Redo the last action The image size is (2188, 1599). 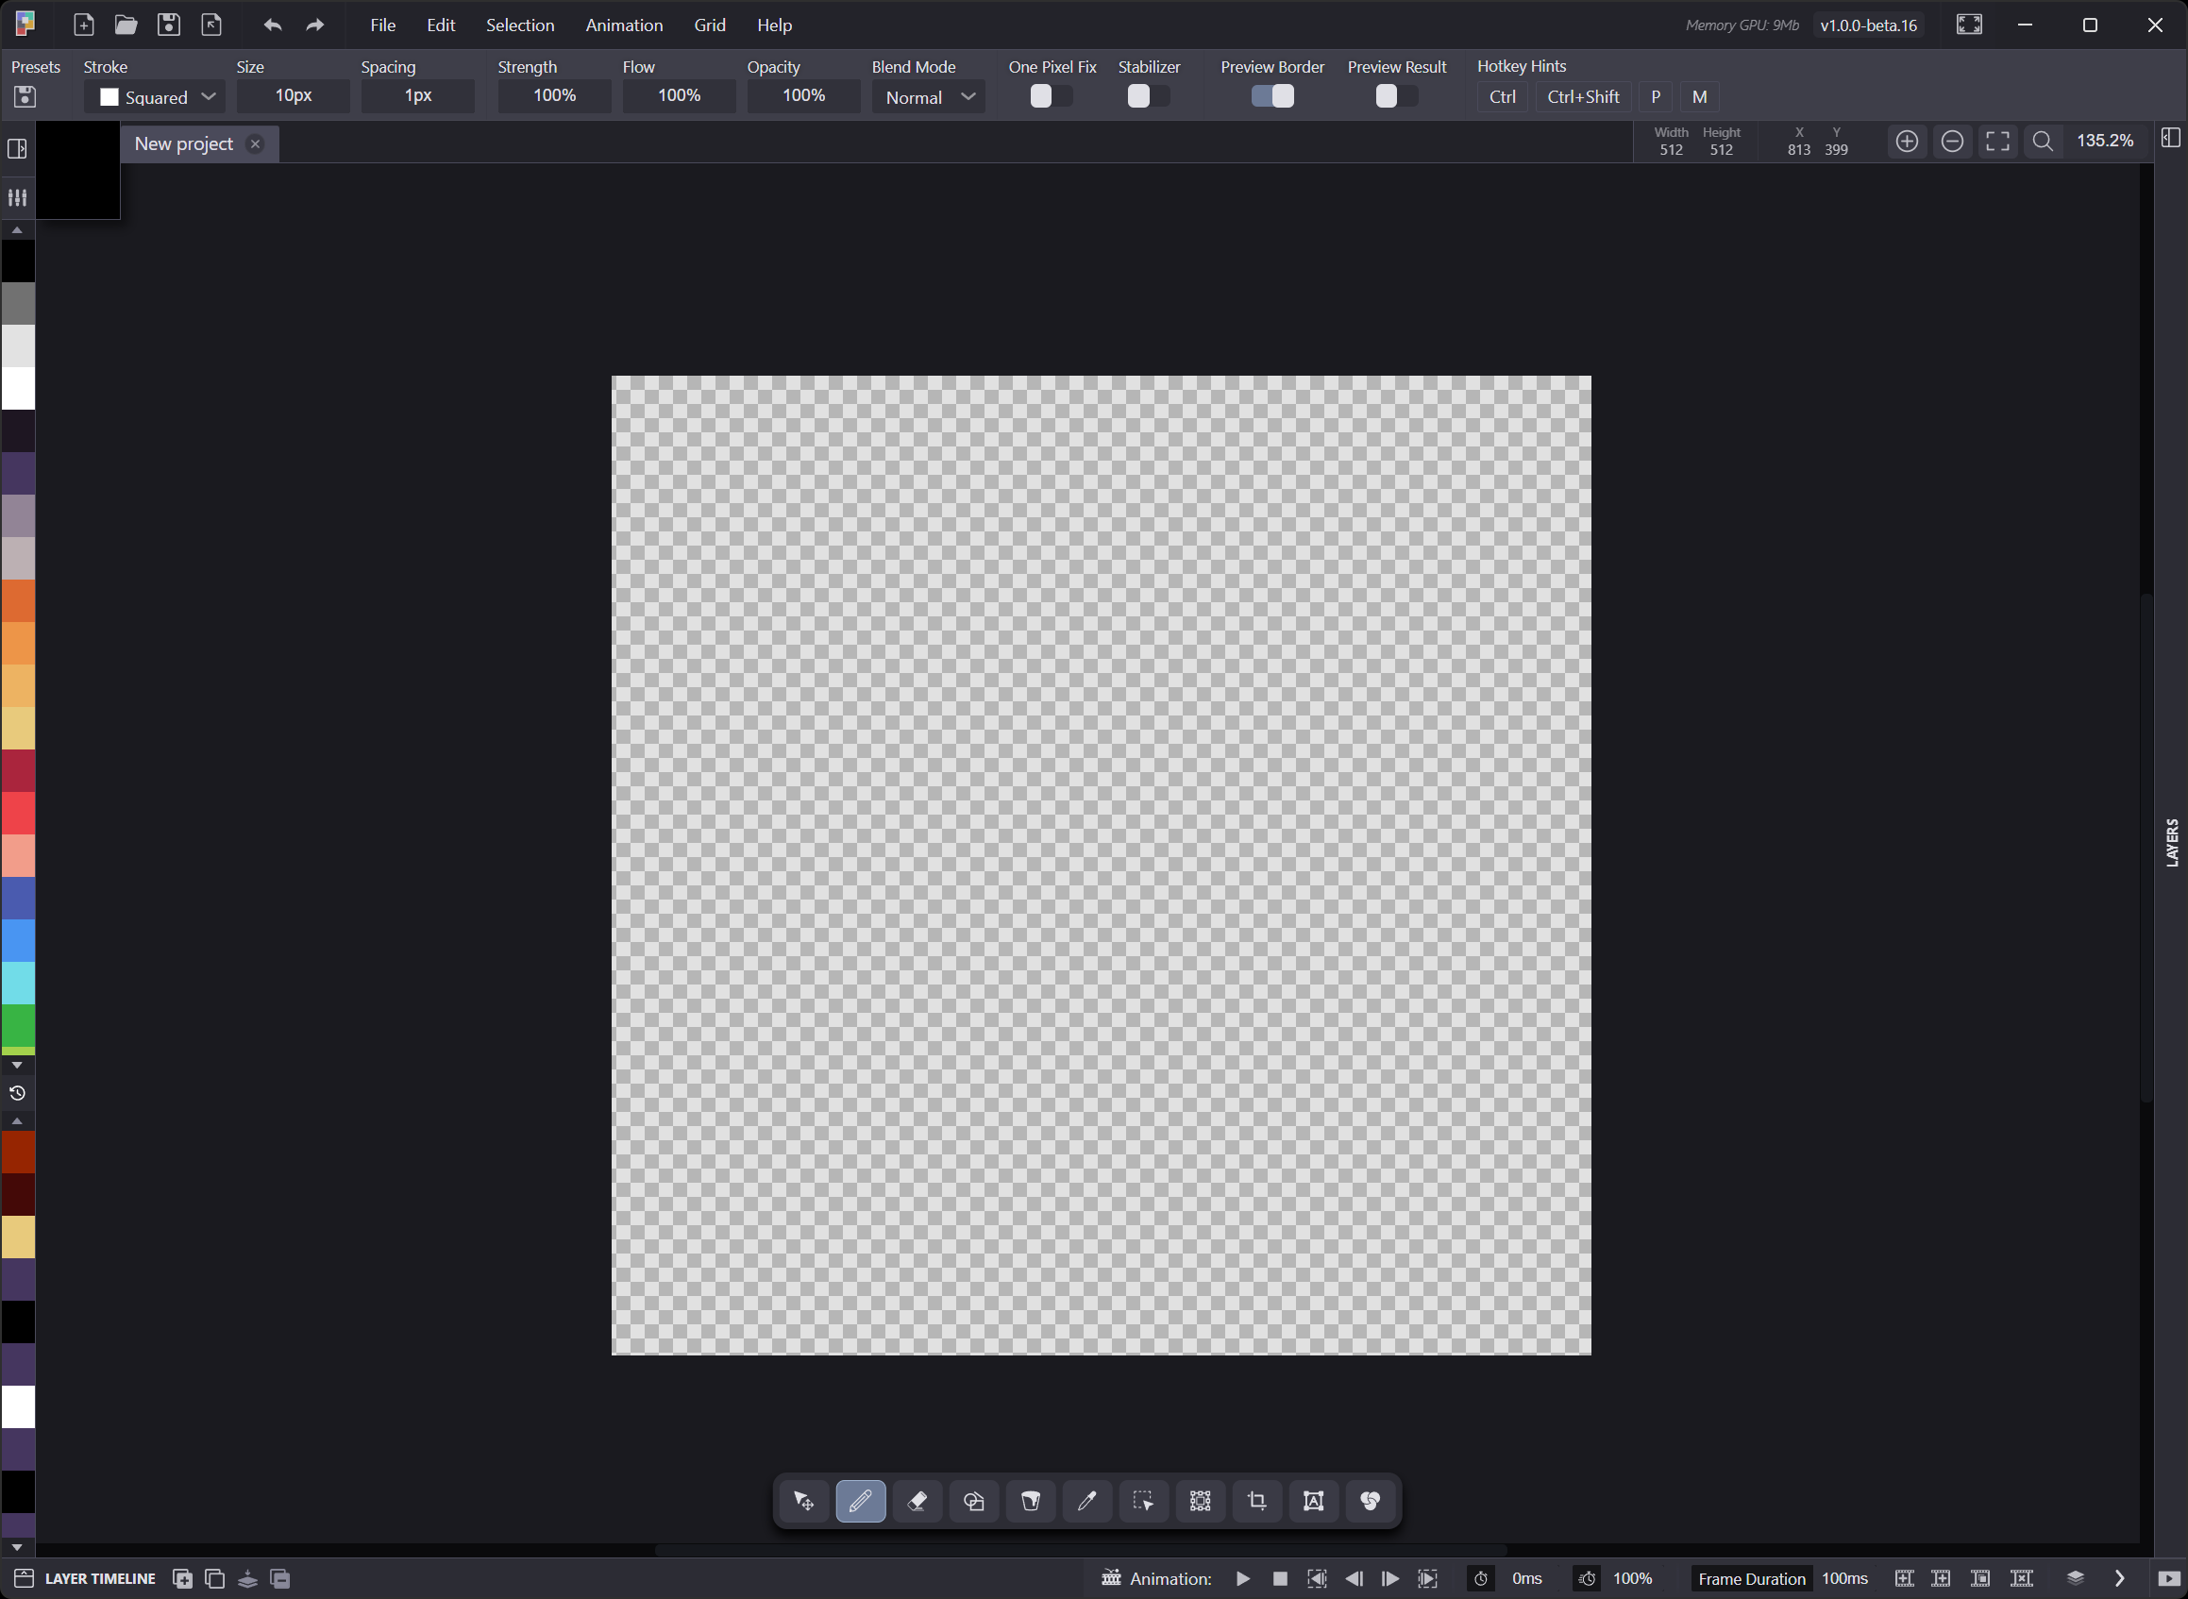coord(315,25)
